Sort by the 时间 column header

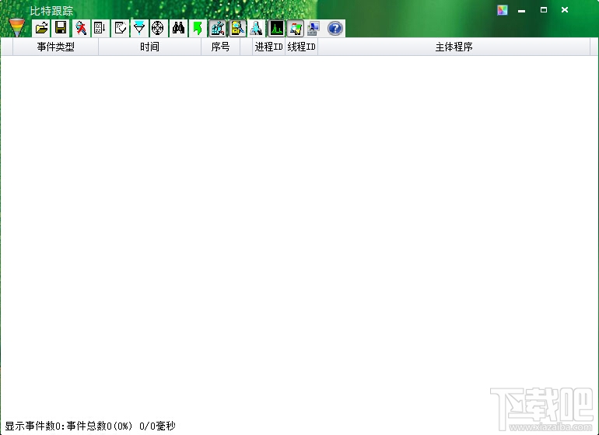click(x=149, y=47)
